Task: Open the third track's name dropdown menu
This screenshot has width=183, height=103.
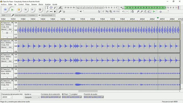Action: [12, 55]
